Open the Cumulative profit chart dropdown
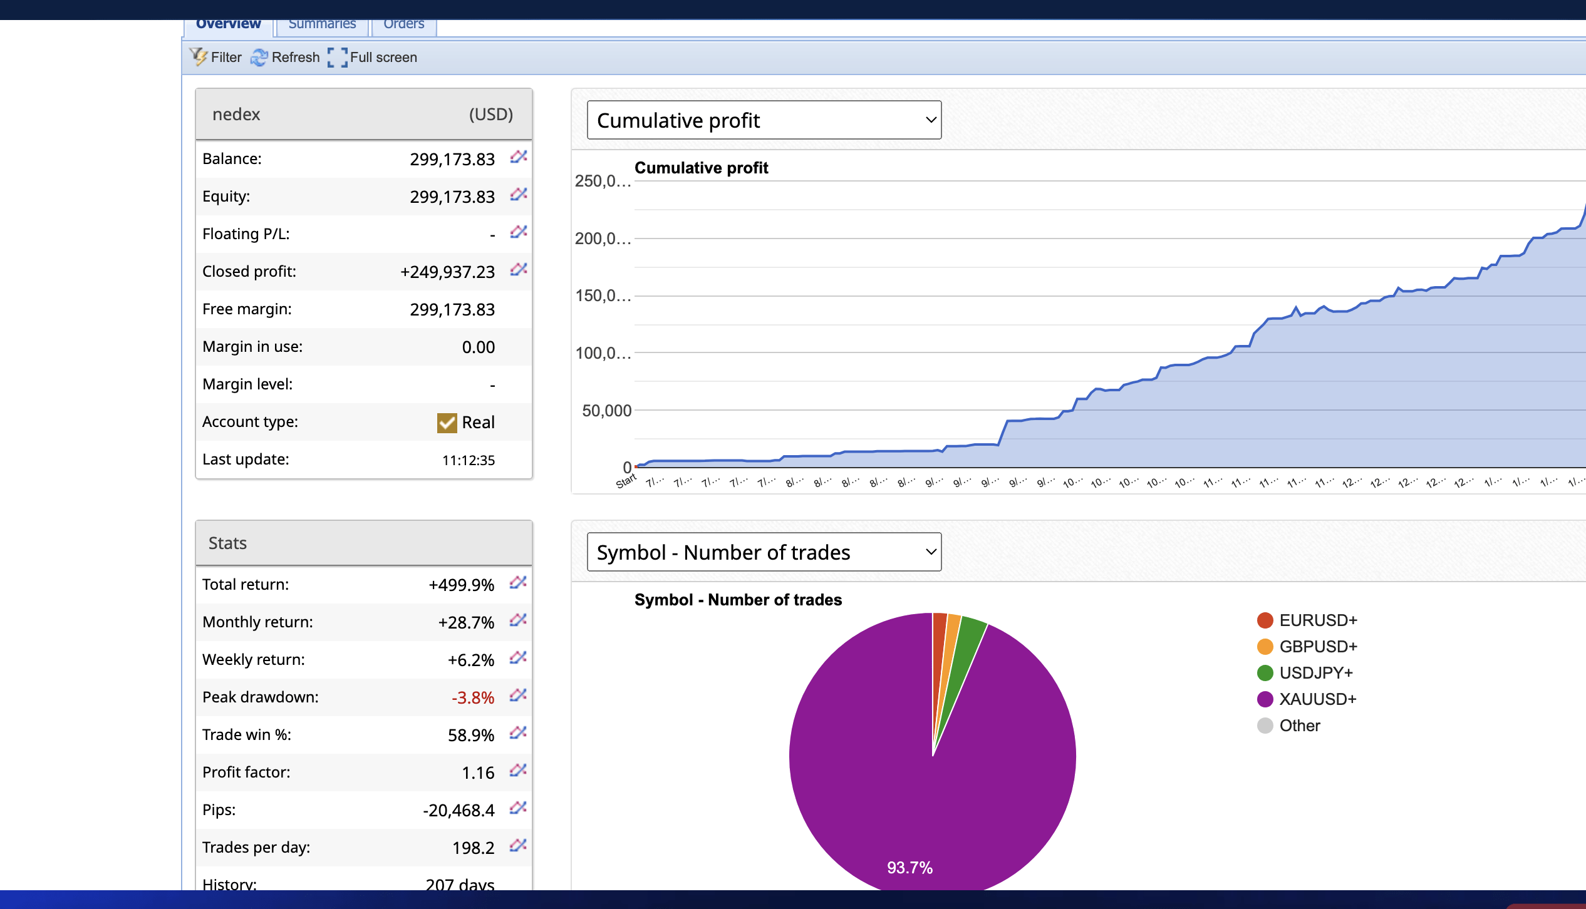This screenshot has height=909, width=1586. coord(764,120)
